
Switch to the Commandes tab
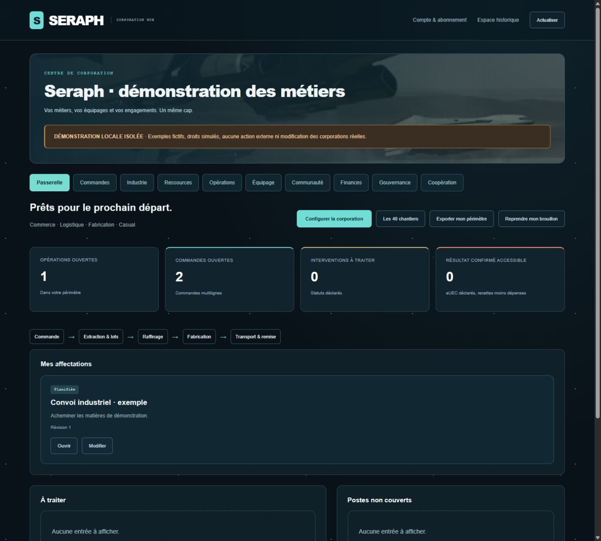(95, 183)
